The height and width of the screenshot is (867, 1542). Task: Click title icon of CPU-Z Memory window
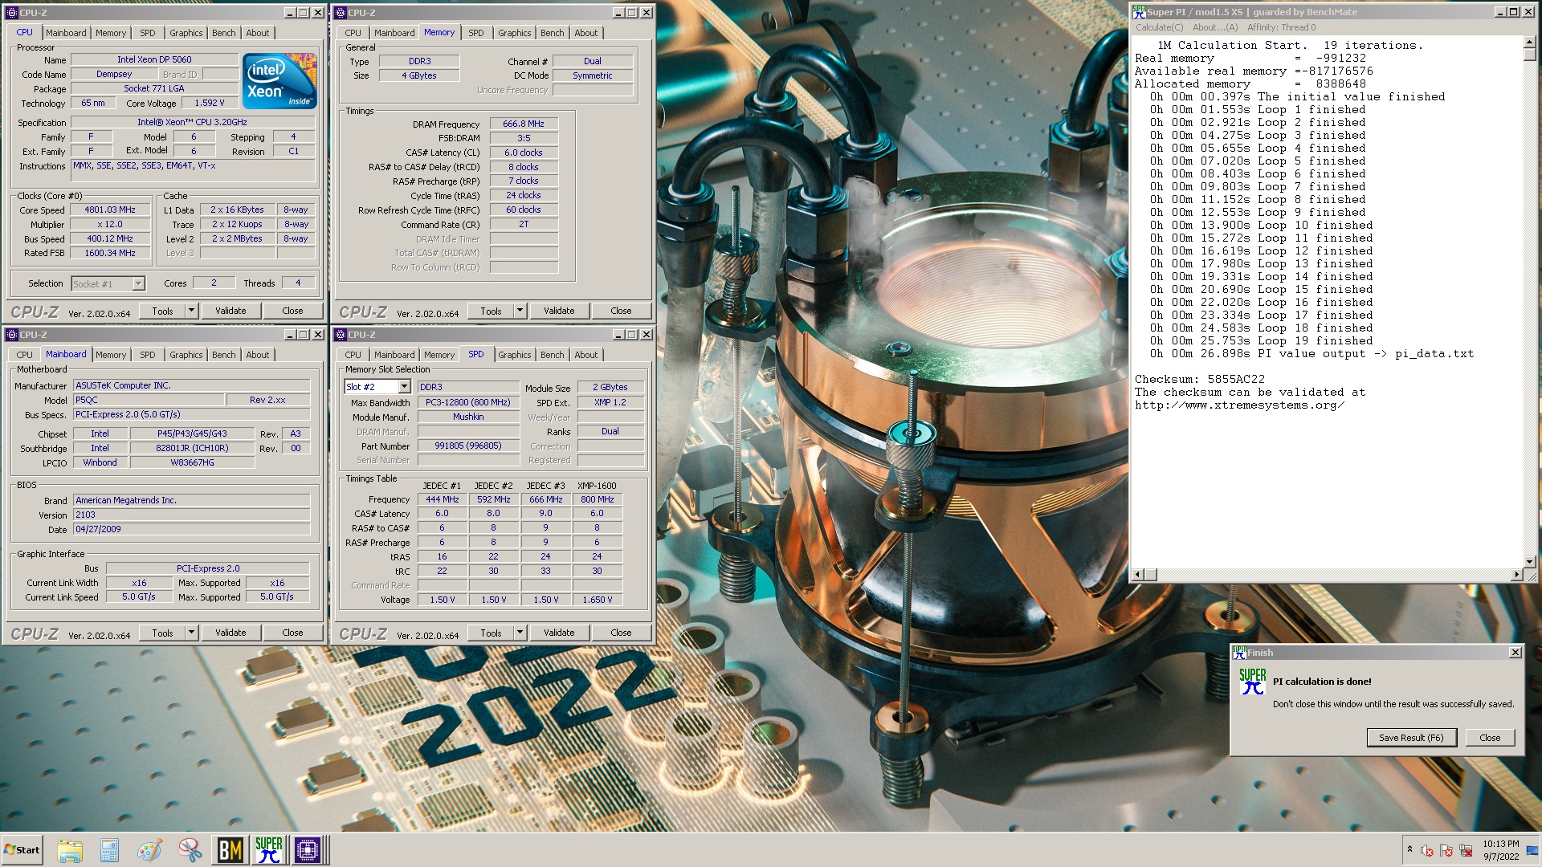[341, 13]
